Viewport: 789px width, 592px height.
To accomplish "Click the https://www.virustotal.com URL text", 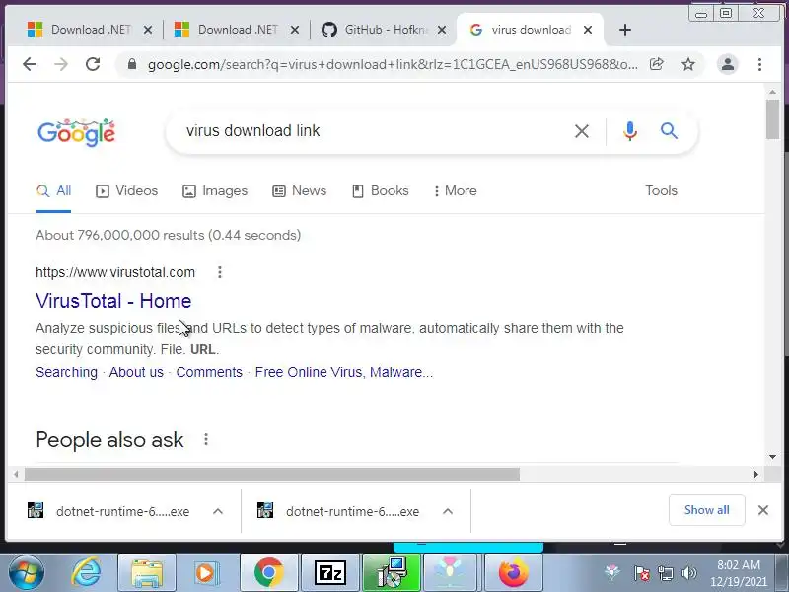I will pyautogui.click(x=115, y=272).
